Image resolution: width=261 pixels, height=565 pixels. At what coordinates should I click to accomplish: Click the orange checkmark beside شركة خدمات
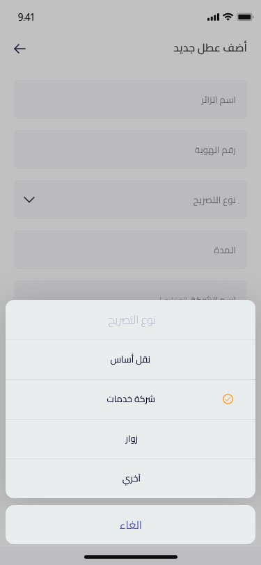click(x=228, y=399)
